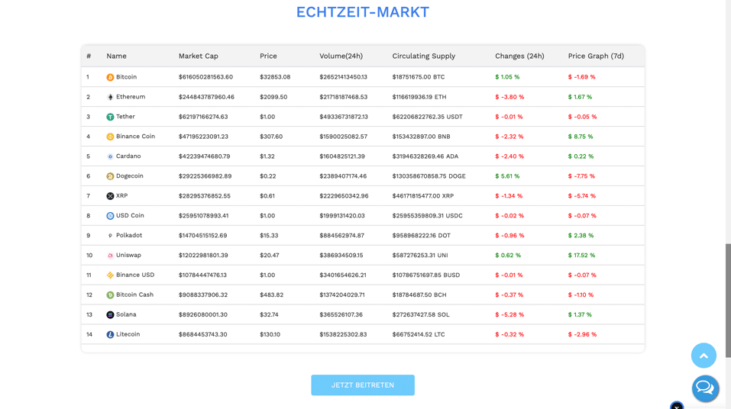
Task: Select the Bitcoin Cash name text
Action: [134, 295]
